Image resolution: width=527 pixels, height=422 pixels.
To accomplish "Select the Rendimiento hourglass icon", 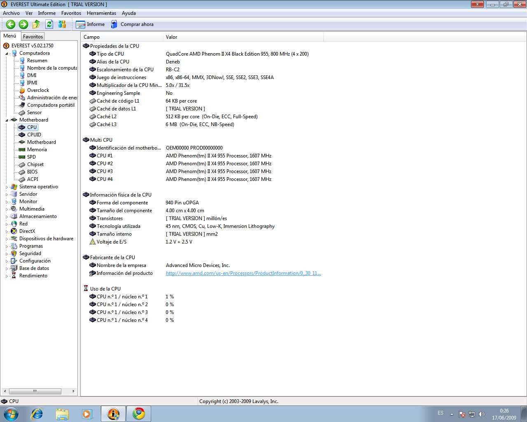I will (14, 276).
